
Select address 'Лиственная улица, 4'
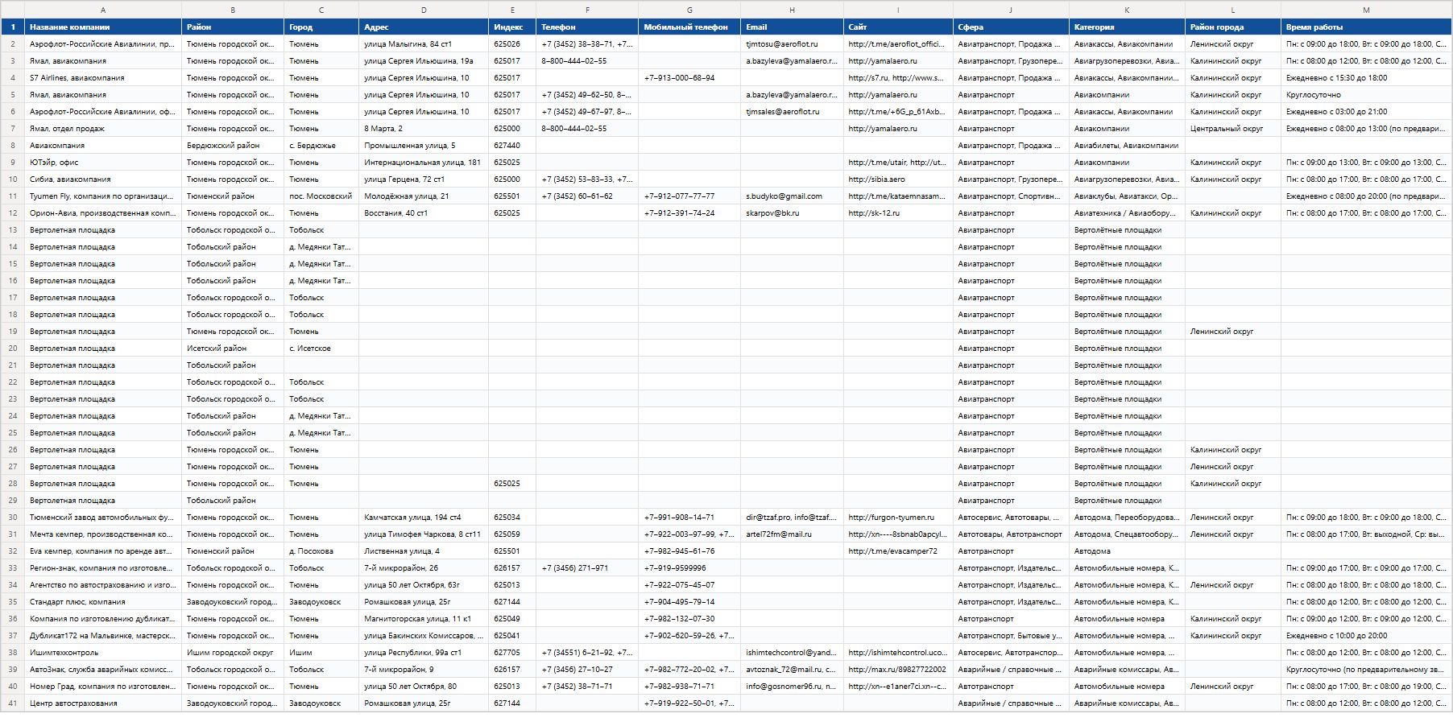click(x=424, y=551)
